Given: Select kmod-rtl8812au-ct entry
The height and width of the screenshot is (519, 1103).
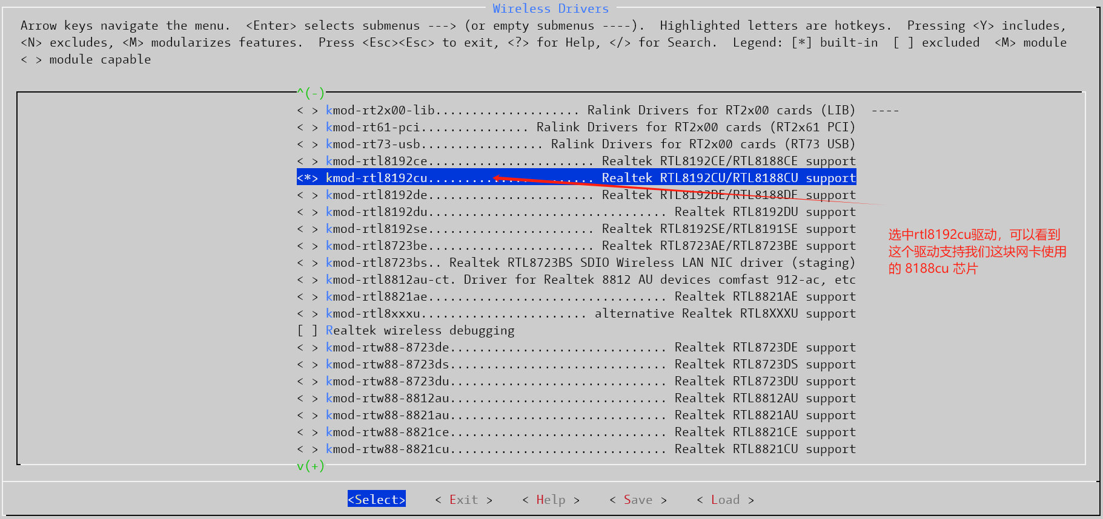Looking at the screenshot, I should pos(576,279).
